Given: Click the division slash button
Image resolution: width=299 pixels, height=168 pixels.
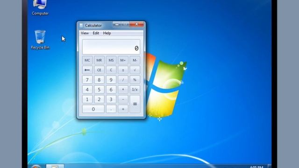Looking at the screenshot, I should click(123, 80).
